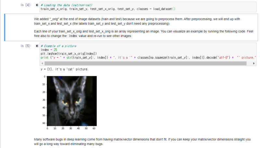
Task: Click the left arrow of the horizontal scrollbar
Action: point(42,63)
